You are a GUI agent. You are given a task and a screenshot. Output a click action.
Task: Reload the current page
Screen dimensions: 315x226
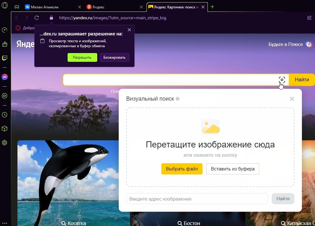pyautogui.click(x=36, y=18)
